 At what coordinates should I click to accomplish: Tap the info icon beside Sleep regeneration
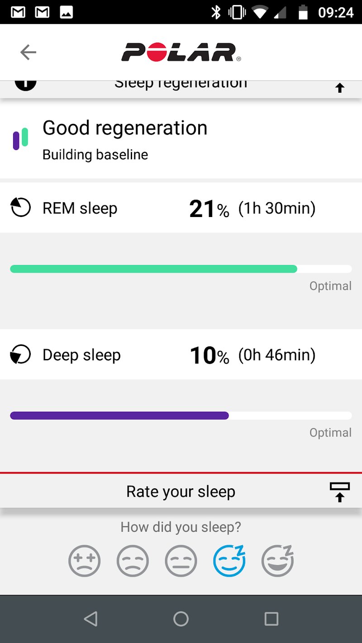(25, 84)
